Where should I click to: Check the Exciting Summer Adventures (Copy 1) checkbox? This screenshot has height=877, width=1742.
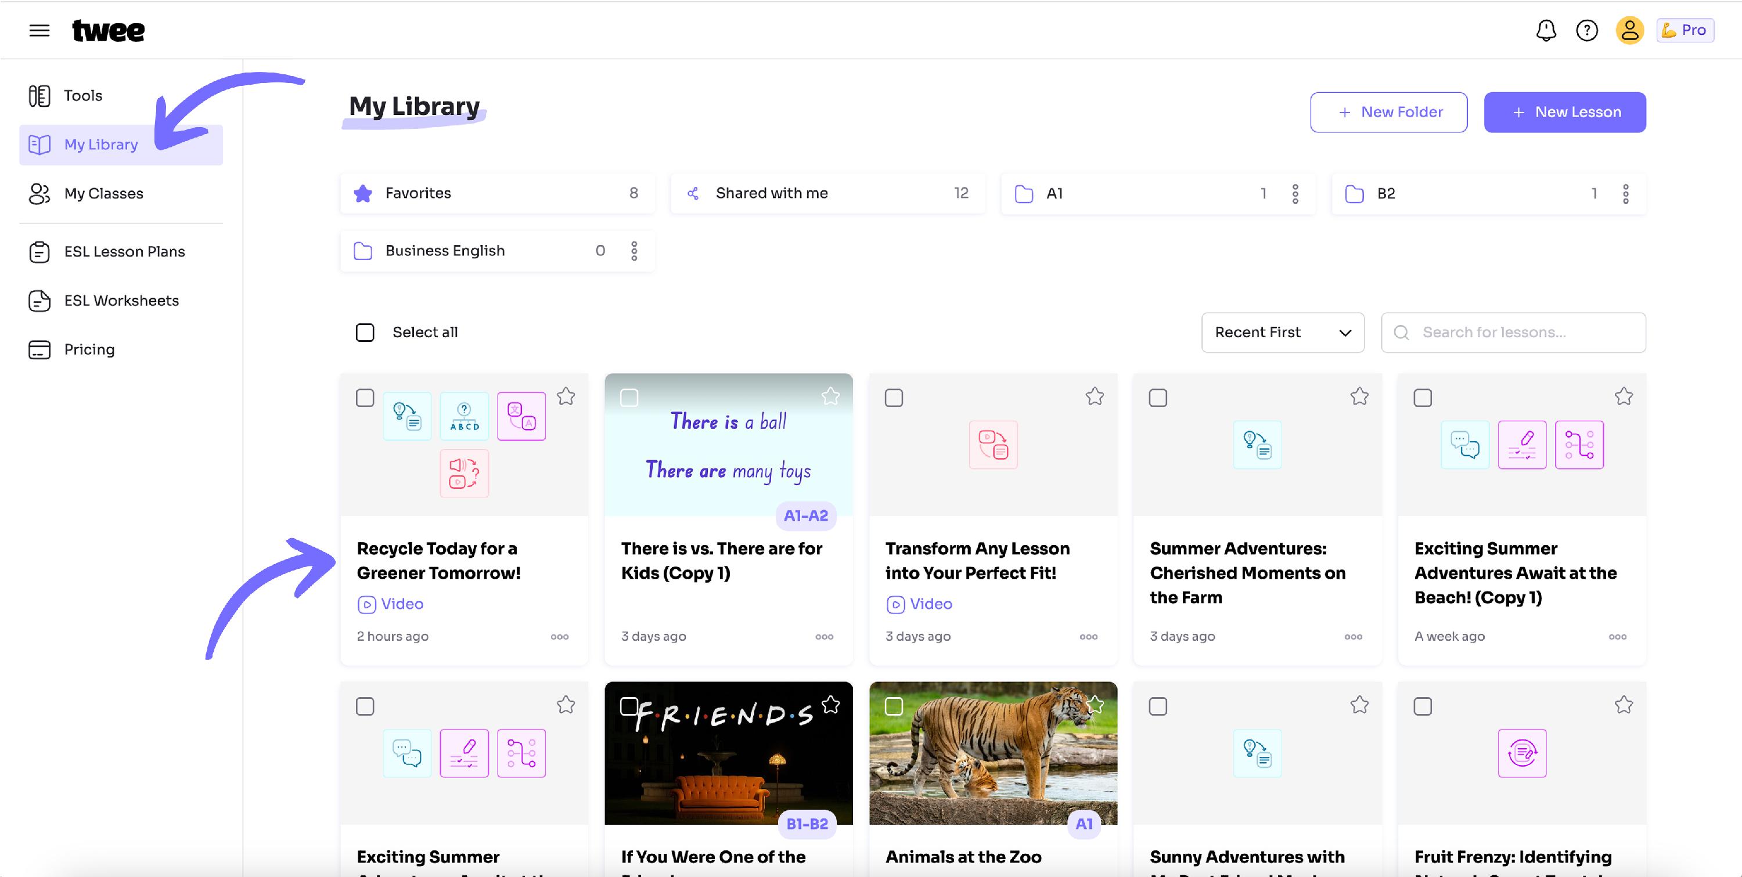pyautogui.click(x=1423, y=398)
